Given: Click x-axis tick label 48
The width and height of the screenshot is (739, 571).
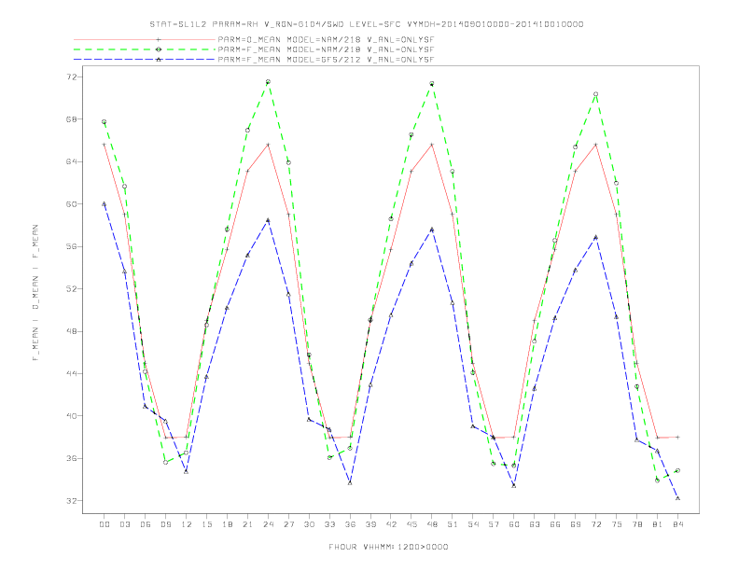Looking at the screenshot, I should tap(432, 524).
